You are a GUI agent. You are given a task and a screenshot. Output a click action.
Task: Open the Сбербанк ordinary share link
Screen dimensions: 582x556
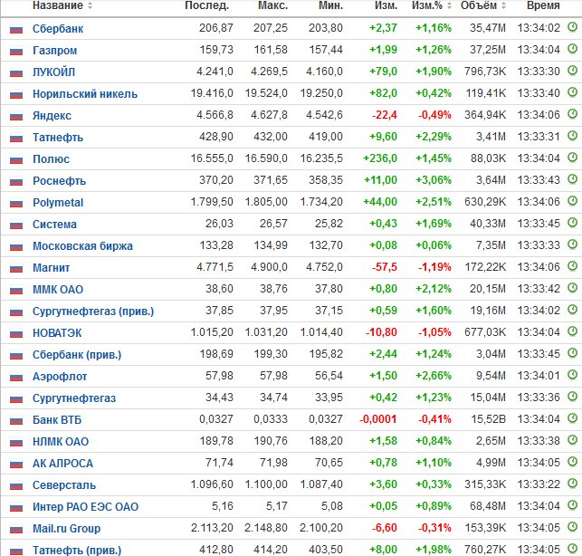[x=58, y=29]
